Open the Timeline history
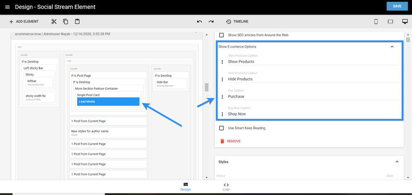The height and width of the screenshot is (195, 412). 237,21
